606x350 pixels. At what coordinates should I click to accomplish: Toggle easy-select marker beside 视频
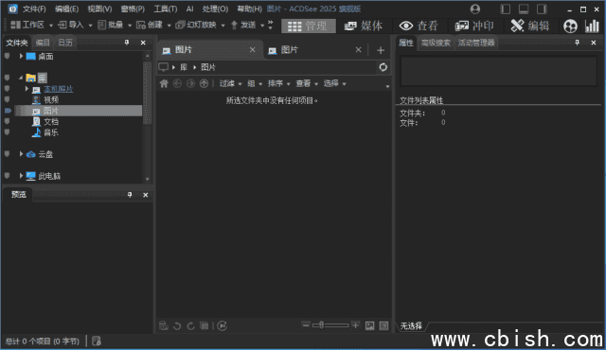coord(7,99)
